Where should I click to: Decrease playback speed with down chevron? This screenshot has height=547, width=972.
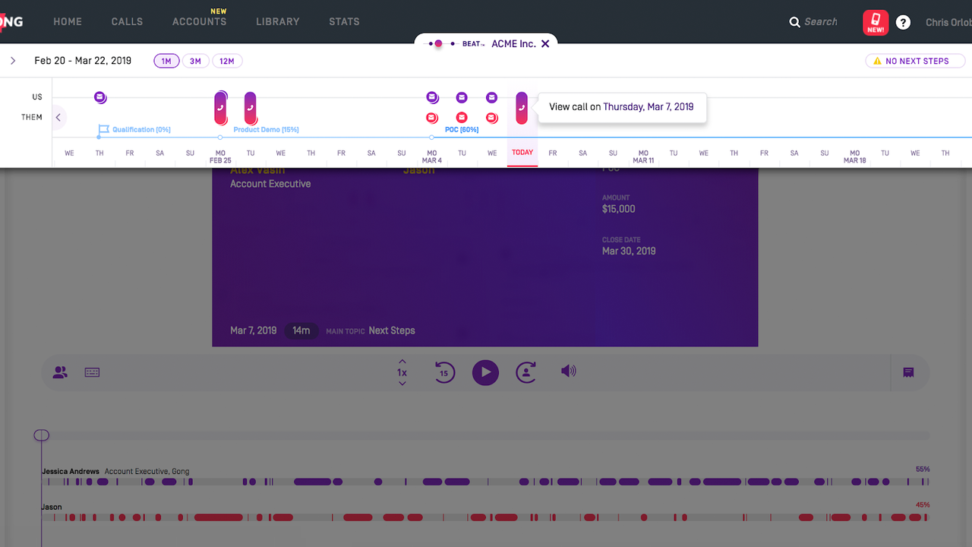click(402, 384)
